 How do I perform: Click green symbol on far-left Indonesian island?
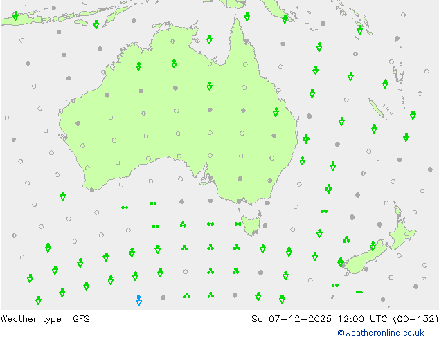16,16
